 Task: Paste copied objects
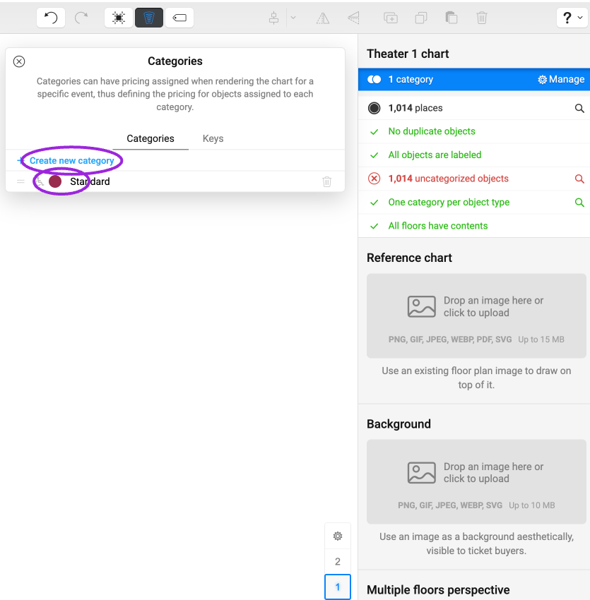pos(452,18)
